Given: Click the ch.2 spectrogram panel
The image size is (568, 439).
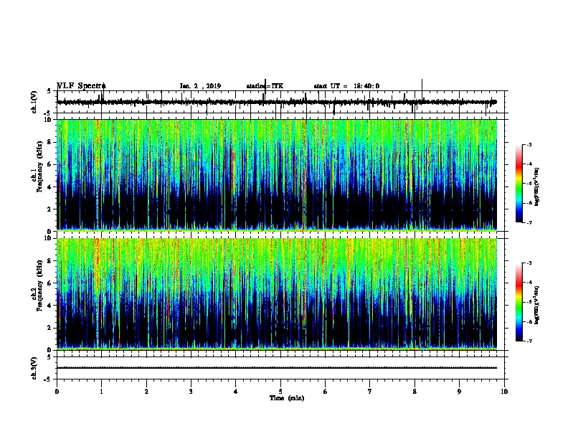Looking at the screenshot, I should pyautogui.click(x=277, y=294).
